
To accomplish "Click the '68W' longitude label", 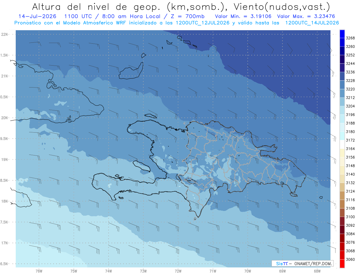I will [x=317, y=271].
